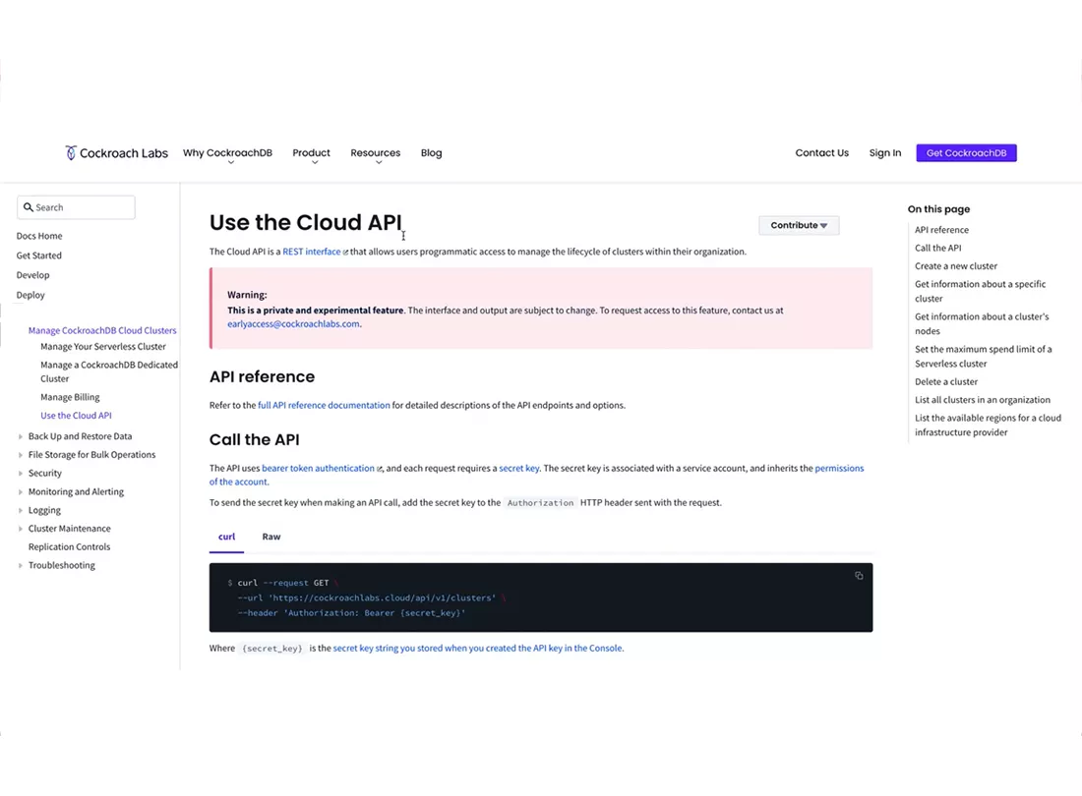Focus the Search input field

click(76, 207)
